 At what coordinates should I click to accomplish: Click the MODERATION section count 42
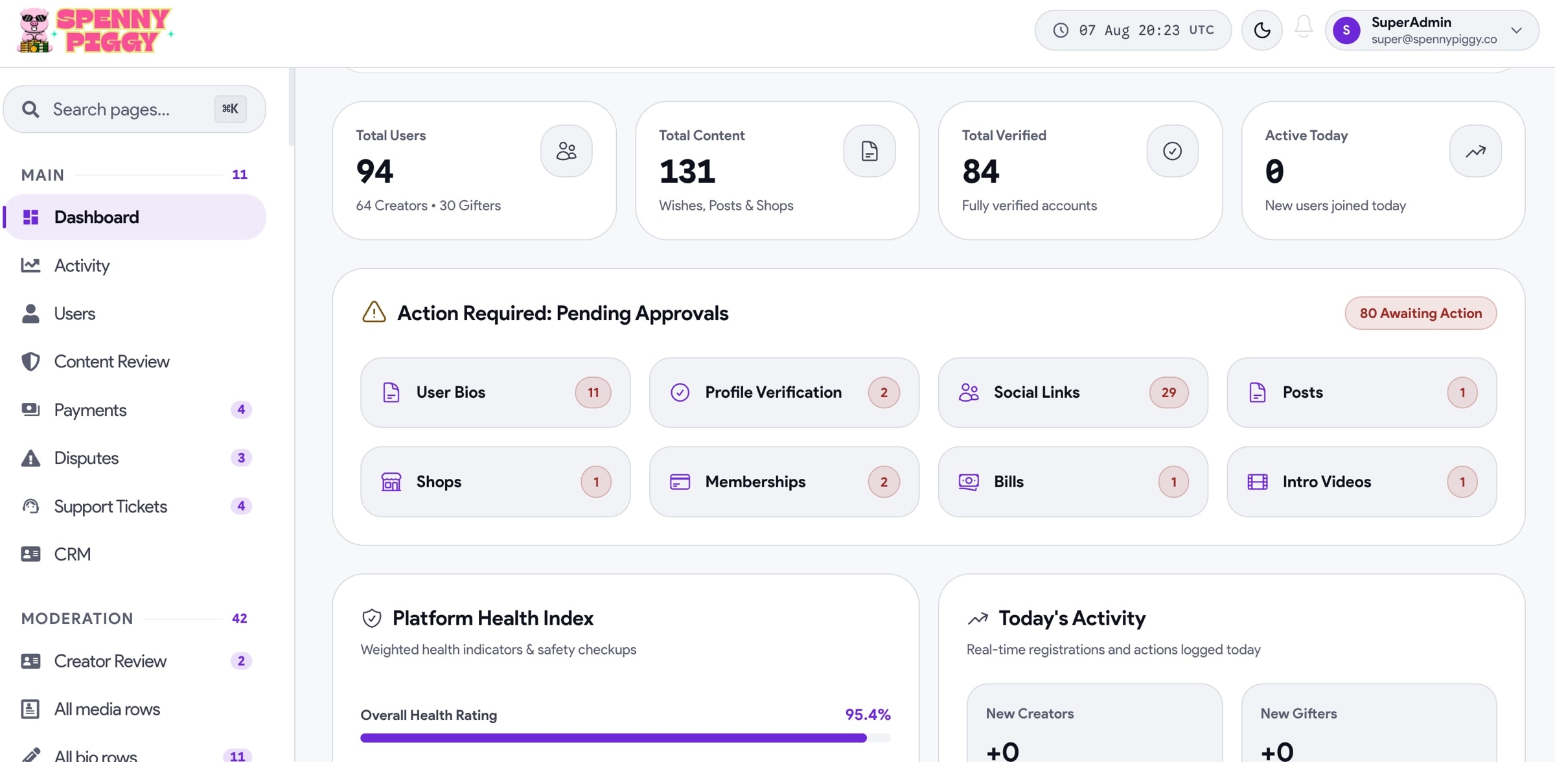[239, 618]
